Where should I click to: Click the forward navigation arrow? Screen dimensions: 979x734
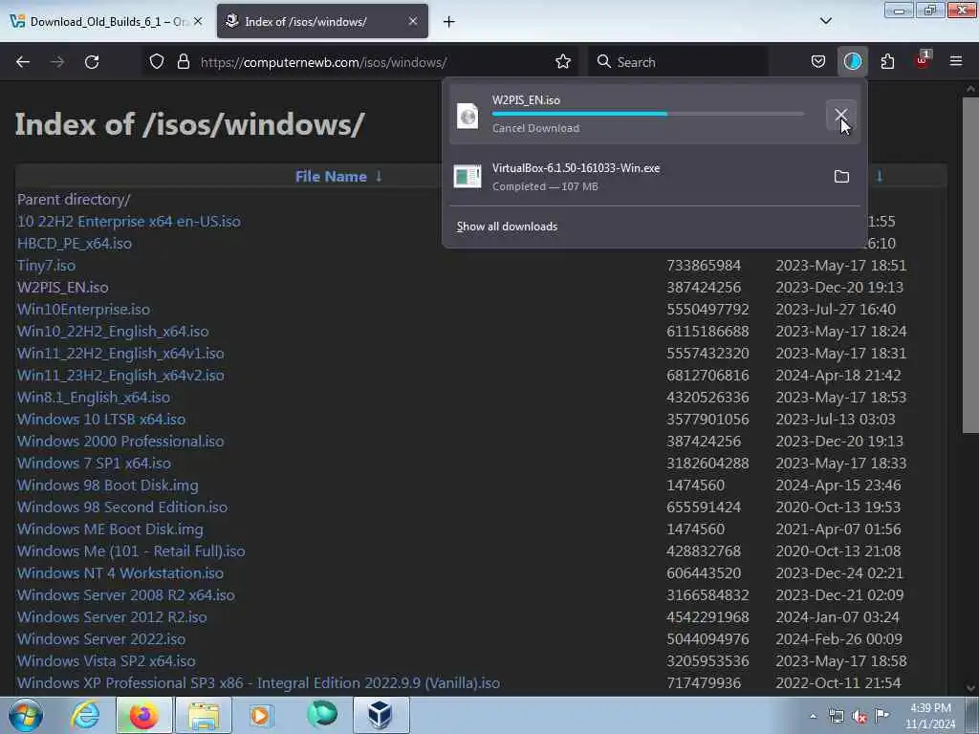57,62
